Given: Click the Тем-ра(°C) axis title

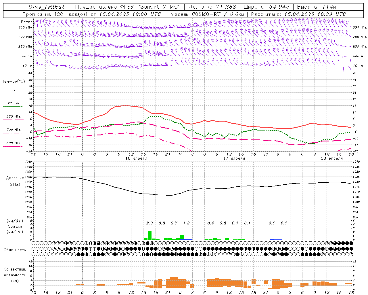Looking at the screenshot, I should click(x=14, y=82).
